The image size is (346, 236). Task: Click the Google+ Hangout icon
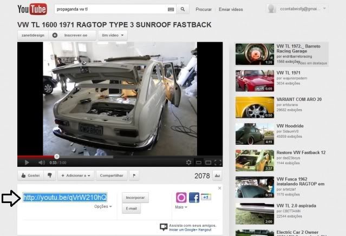[x=164, y=227]
